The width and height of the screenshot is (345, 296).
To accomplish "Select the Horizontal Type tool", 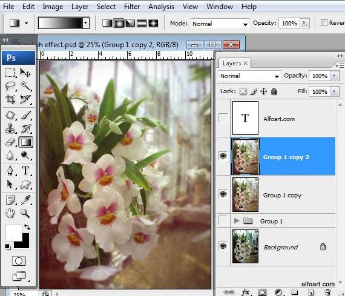I will 25,171.
